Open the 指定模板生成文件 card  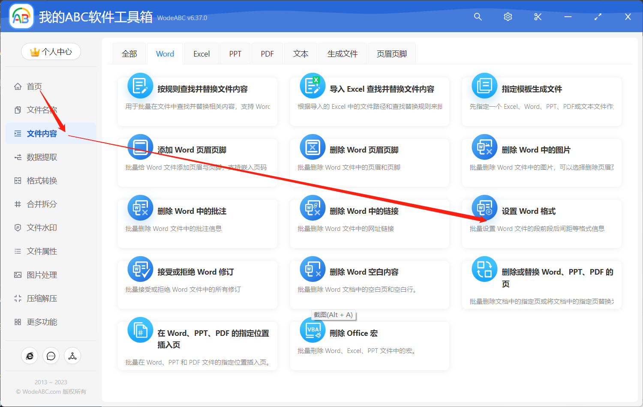pos(541,101)
